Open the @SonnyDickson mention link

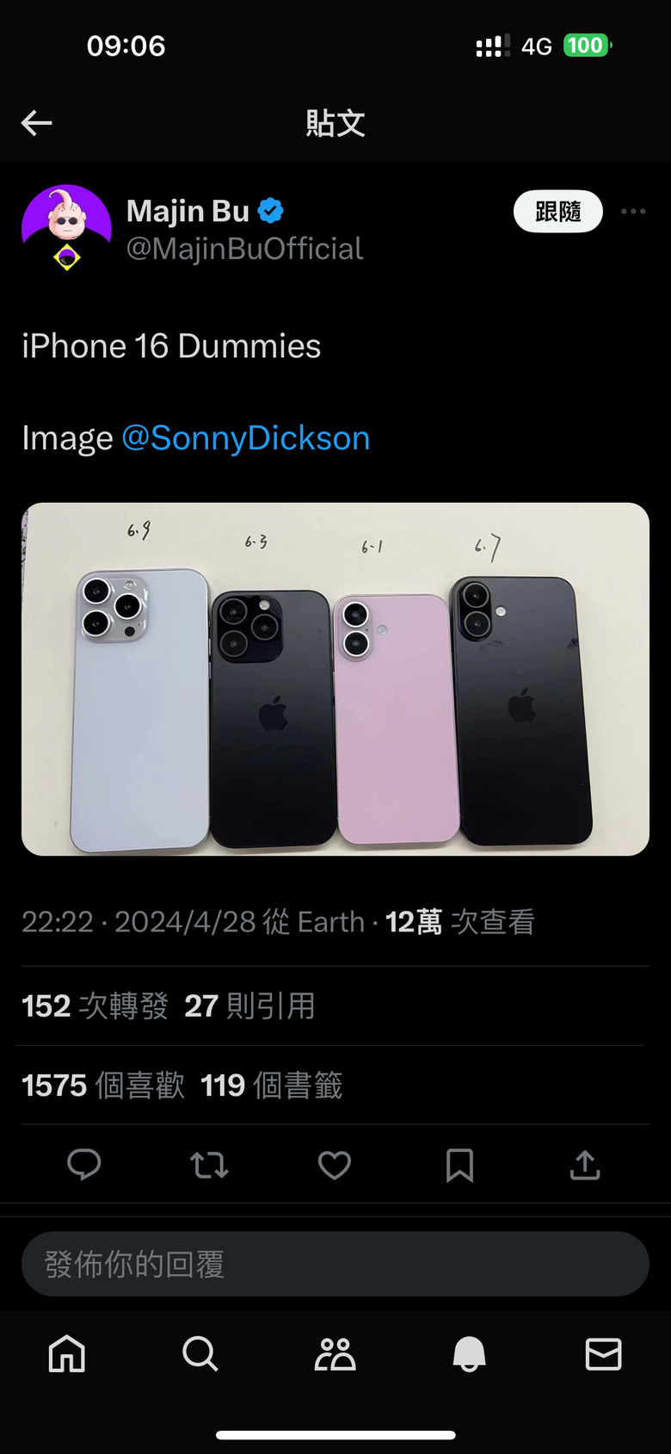pos(246,438)
